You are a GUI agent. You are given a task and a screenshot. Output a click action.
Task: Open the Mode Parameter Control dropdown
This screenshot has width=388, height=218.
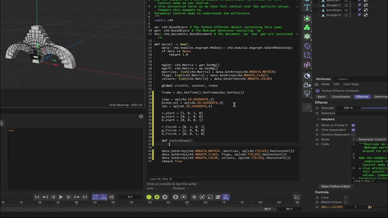click(370, 139)
